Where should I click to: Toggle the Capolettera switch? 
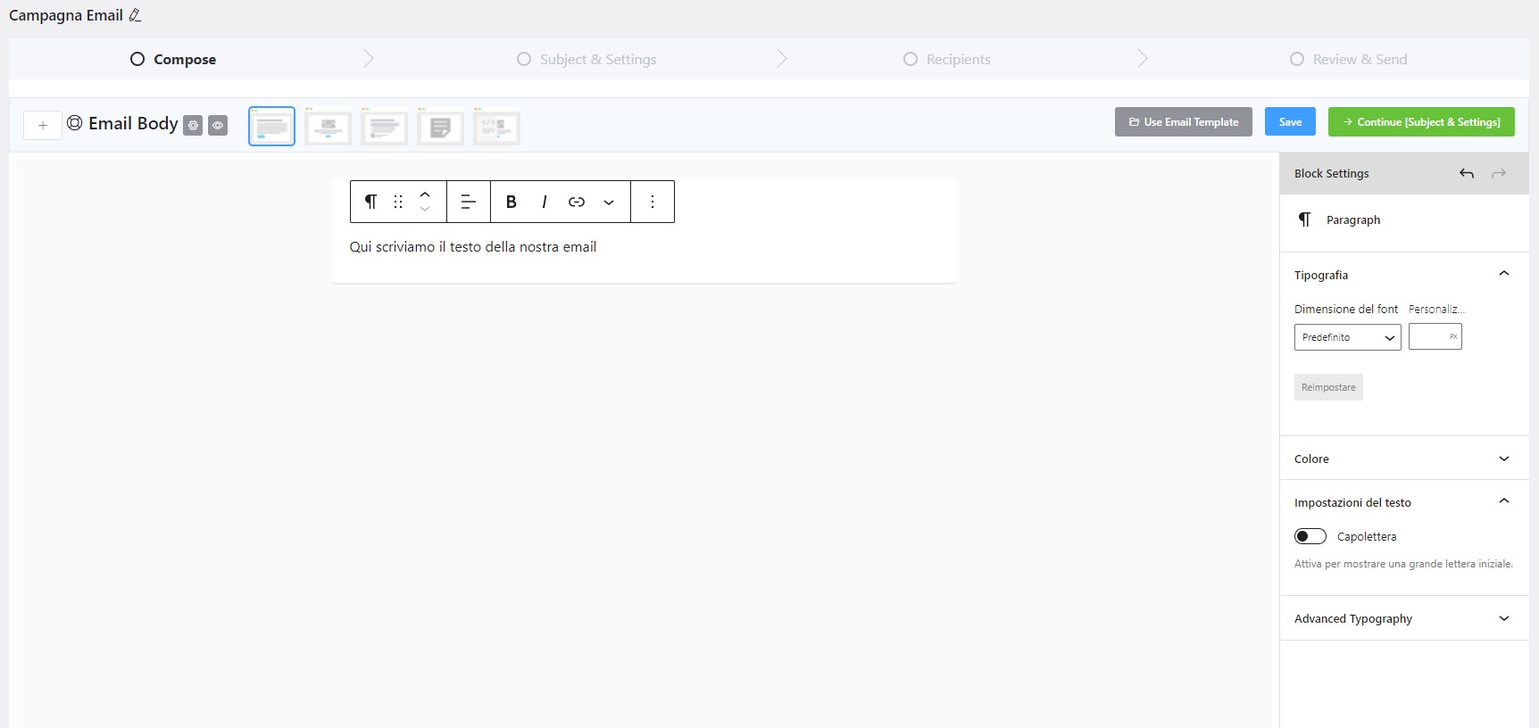[1310, 536]
